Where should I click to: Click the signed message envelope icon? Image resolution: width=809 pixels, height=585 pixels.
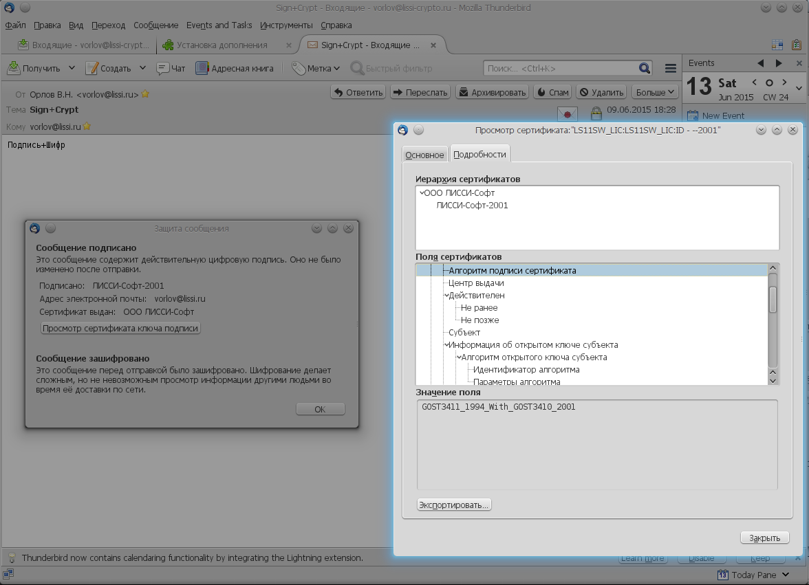pos(567,112)
